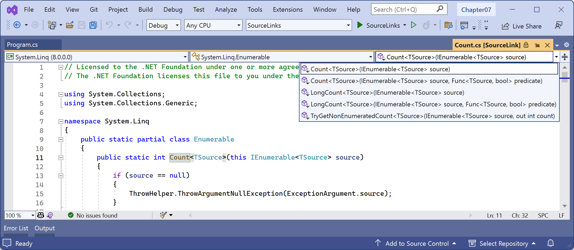Toggle the pin on Count.cs tab
574x250 pixels.
coord(537,45)
